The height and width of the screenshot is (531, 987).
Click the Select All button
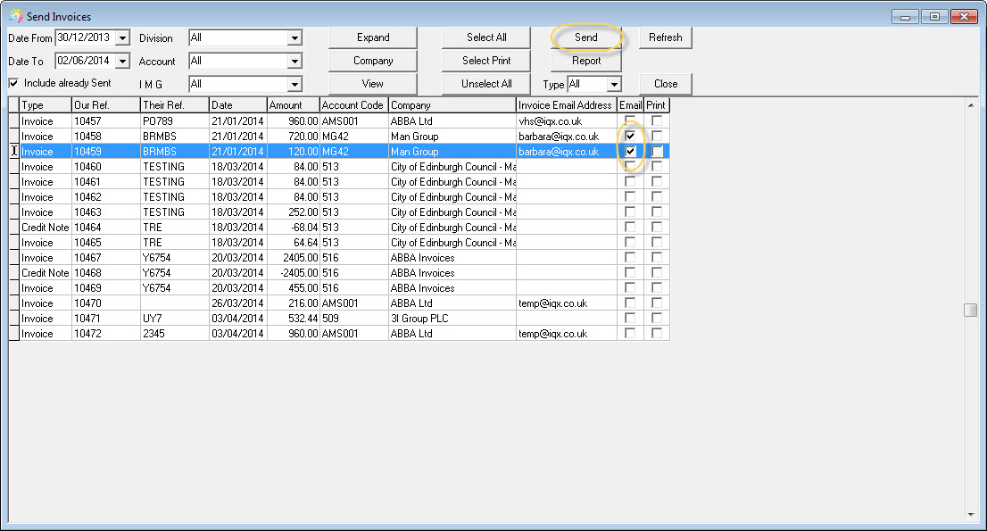pyautogui.click(x=486, y=37)
